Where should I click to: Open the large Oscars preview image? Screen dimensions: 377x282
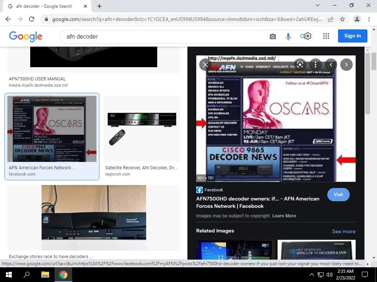[276, 119]
